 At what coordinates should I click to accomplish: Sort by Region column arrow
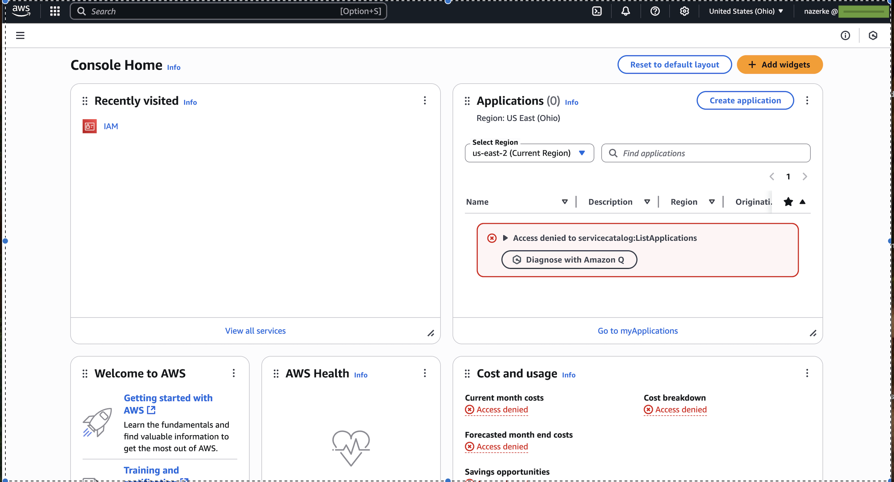click(712, 202)
